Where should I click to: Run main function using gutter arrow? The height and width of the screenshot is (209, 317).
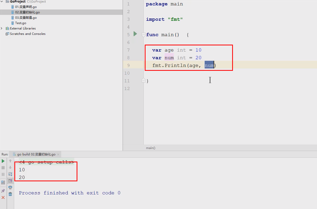pos(135,34)
